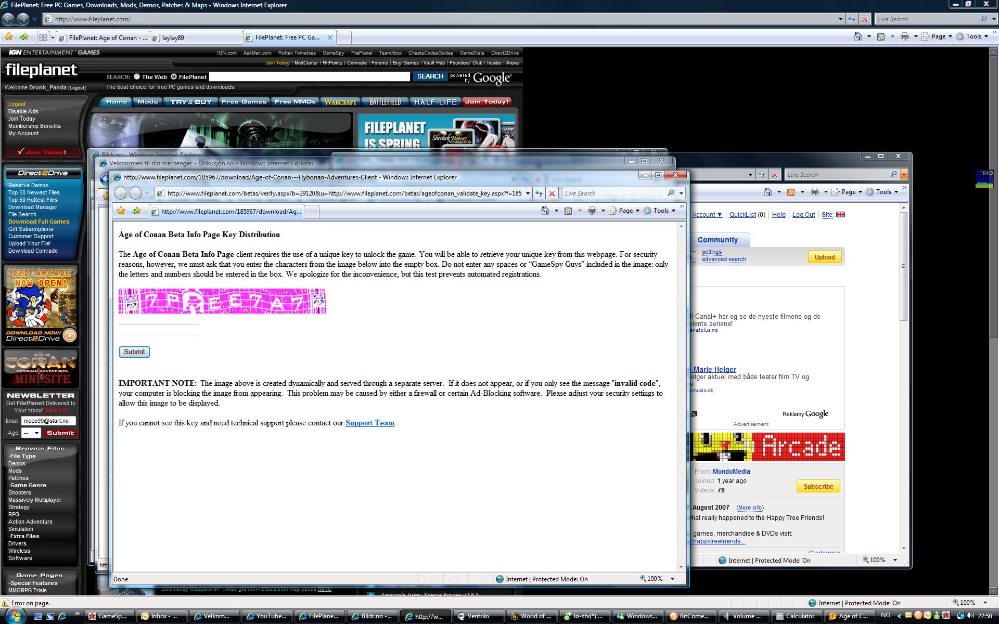Open Mods tab in FilePlanet navigation
999x624 pixels.
147,102
